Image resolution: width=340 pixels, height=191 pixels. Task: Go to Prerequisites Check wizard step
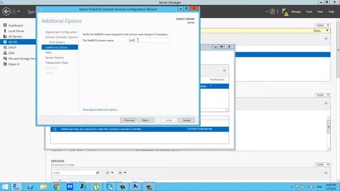tap(57, 63)
